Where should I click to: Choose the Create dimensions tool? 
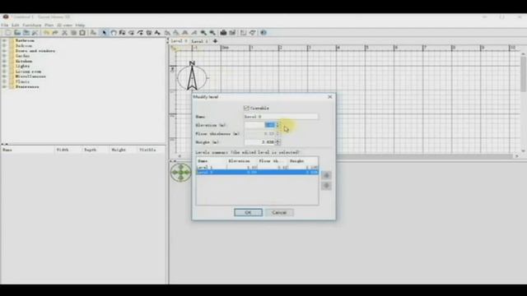[x=148, y=33]
